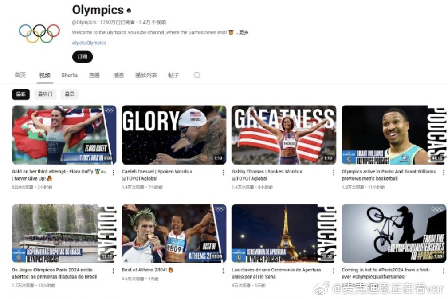This screenshot has width=448, height=299.
Task: Click verified badge next to Olympics name
Action: click(x=129, y=11)
